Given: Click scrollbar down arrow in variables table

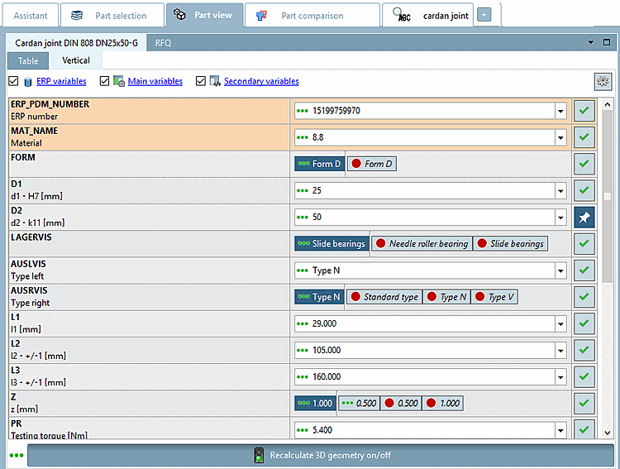Looking at the screenshot, I should (x=608, y=433).
